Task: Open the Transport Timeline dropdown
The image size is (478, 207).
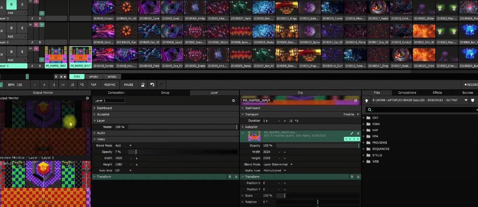Action: 351,115
